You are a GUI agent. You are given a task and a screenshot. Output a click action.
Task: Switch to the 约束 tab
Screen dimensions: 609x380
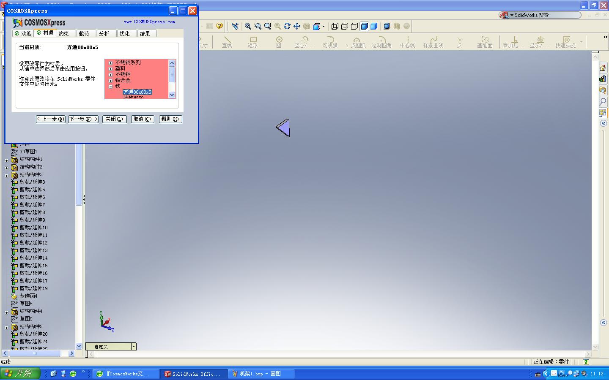click(66, 33)
